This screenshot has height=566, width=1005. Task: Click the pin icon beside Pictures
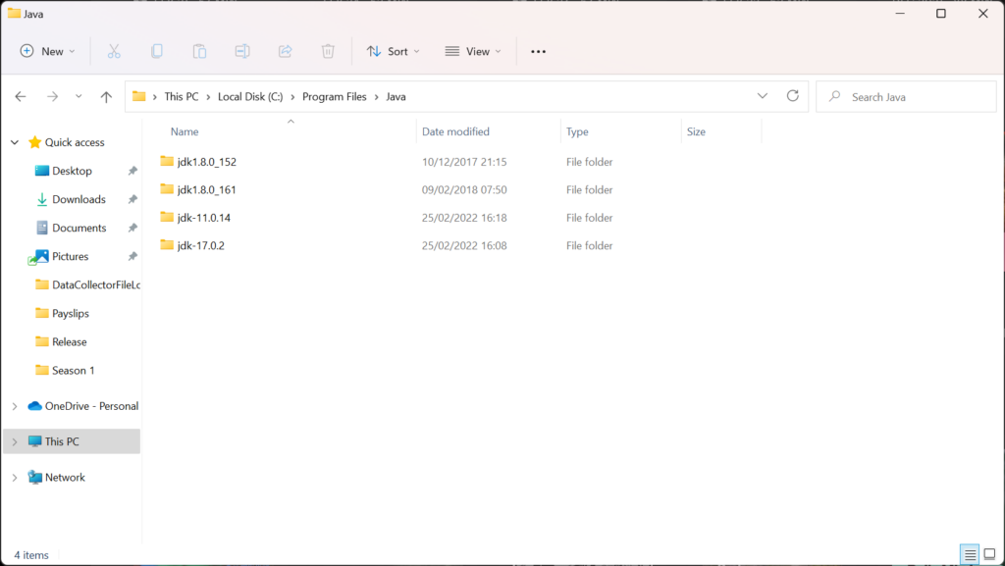tap(132, 256)
